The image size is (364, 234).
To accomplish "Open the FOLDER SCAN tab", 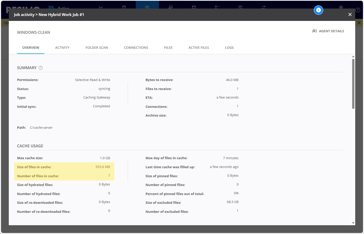I will click(x=97, y=48).
